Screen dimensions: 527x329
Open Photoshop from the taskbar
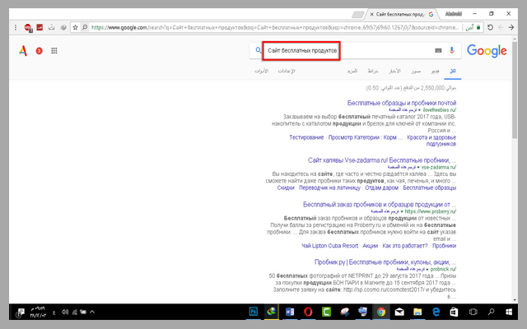253,312
